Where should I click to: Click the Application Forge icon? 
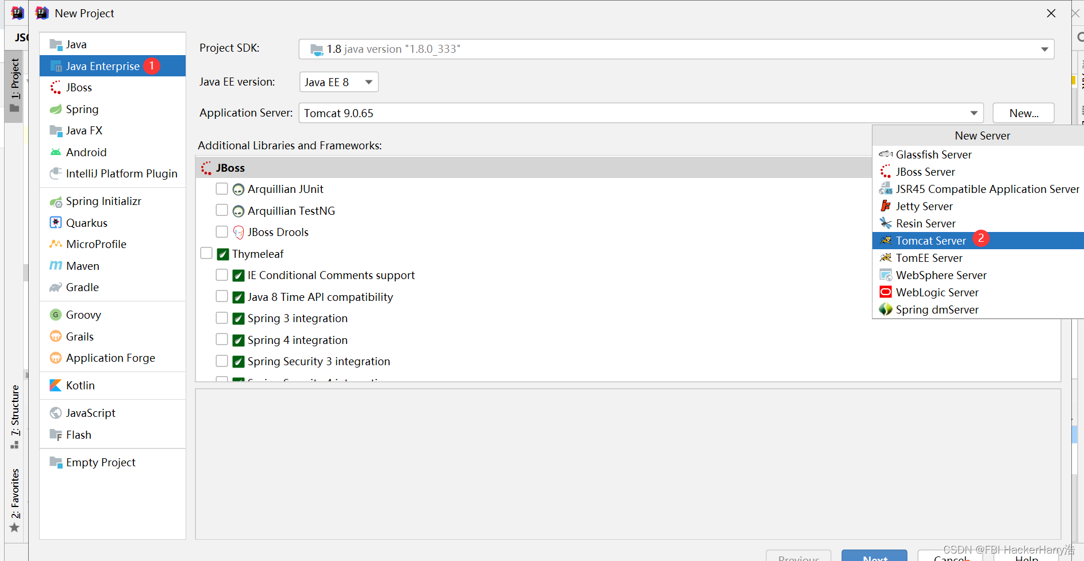point(56,358)
